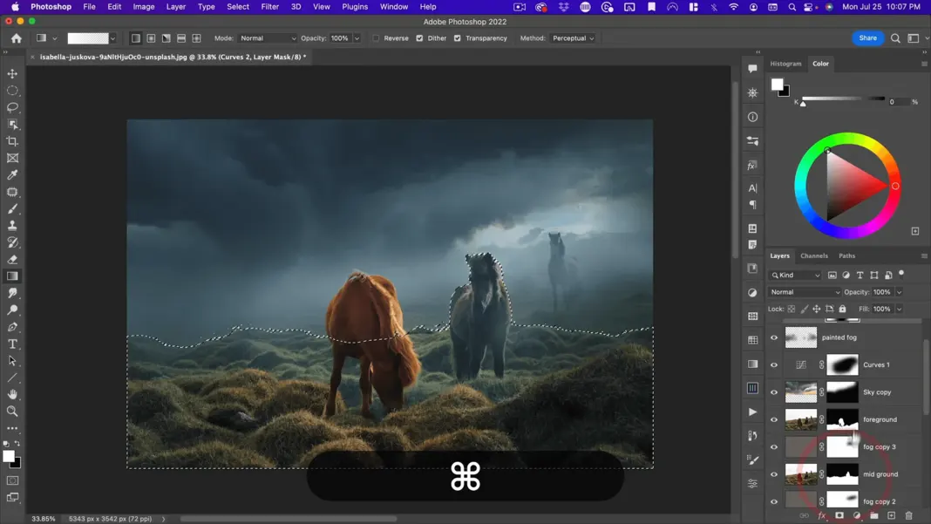931x524 pixels.
Task: Select the Clone Stamp tool
Action: click(12, 226)
